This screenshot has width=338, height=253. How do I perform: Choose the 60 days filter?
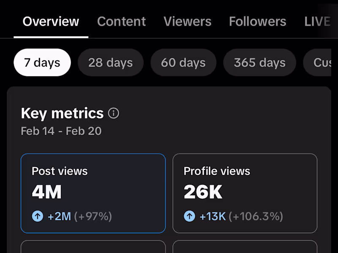183,63
